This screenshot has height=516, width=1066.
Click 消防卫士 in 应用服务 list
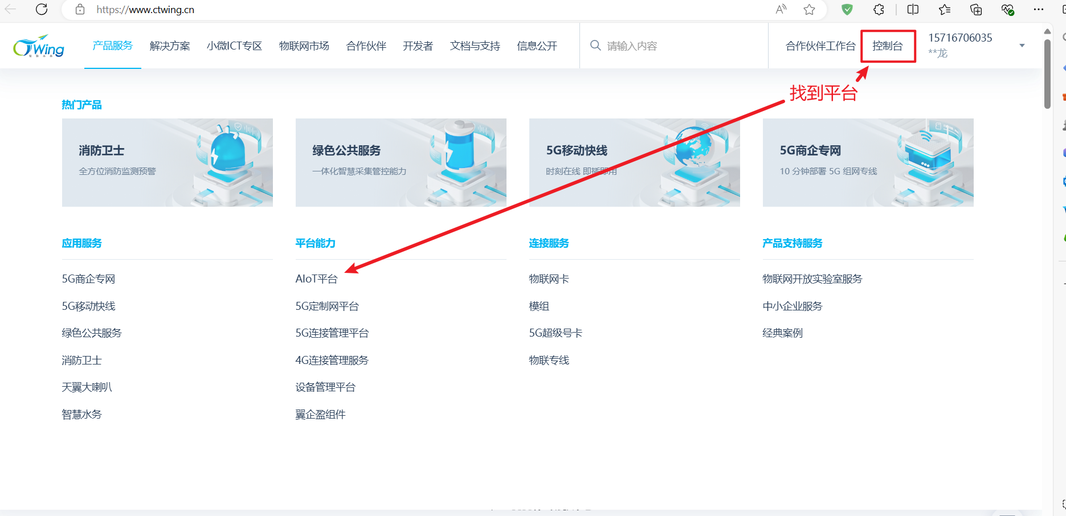(x=81, y=361)
